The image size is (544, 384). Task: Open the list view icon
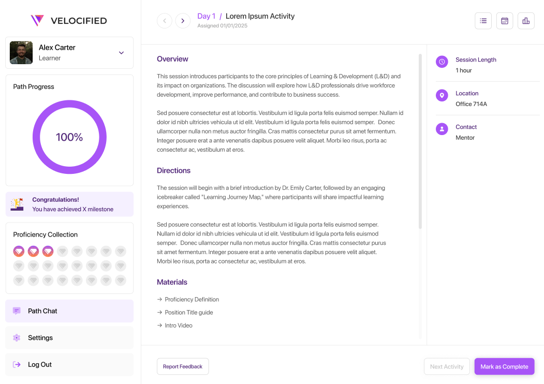[483, 21]
